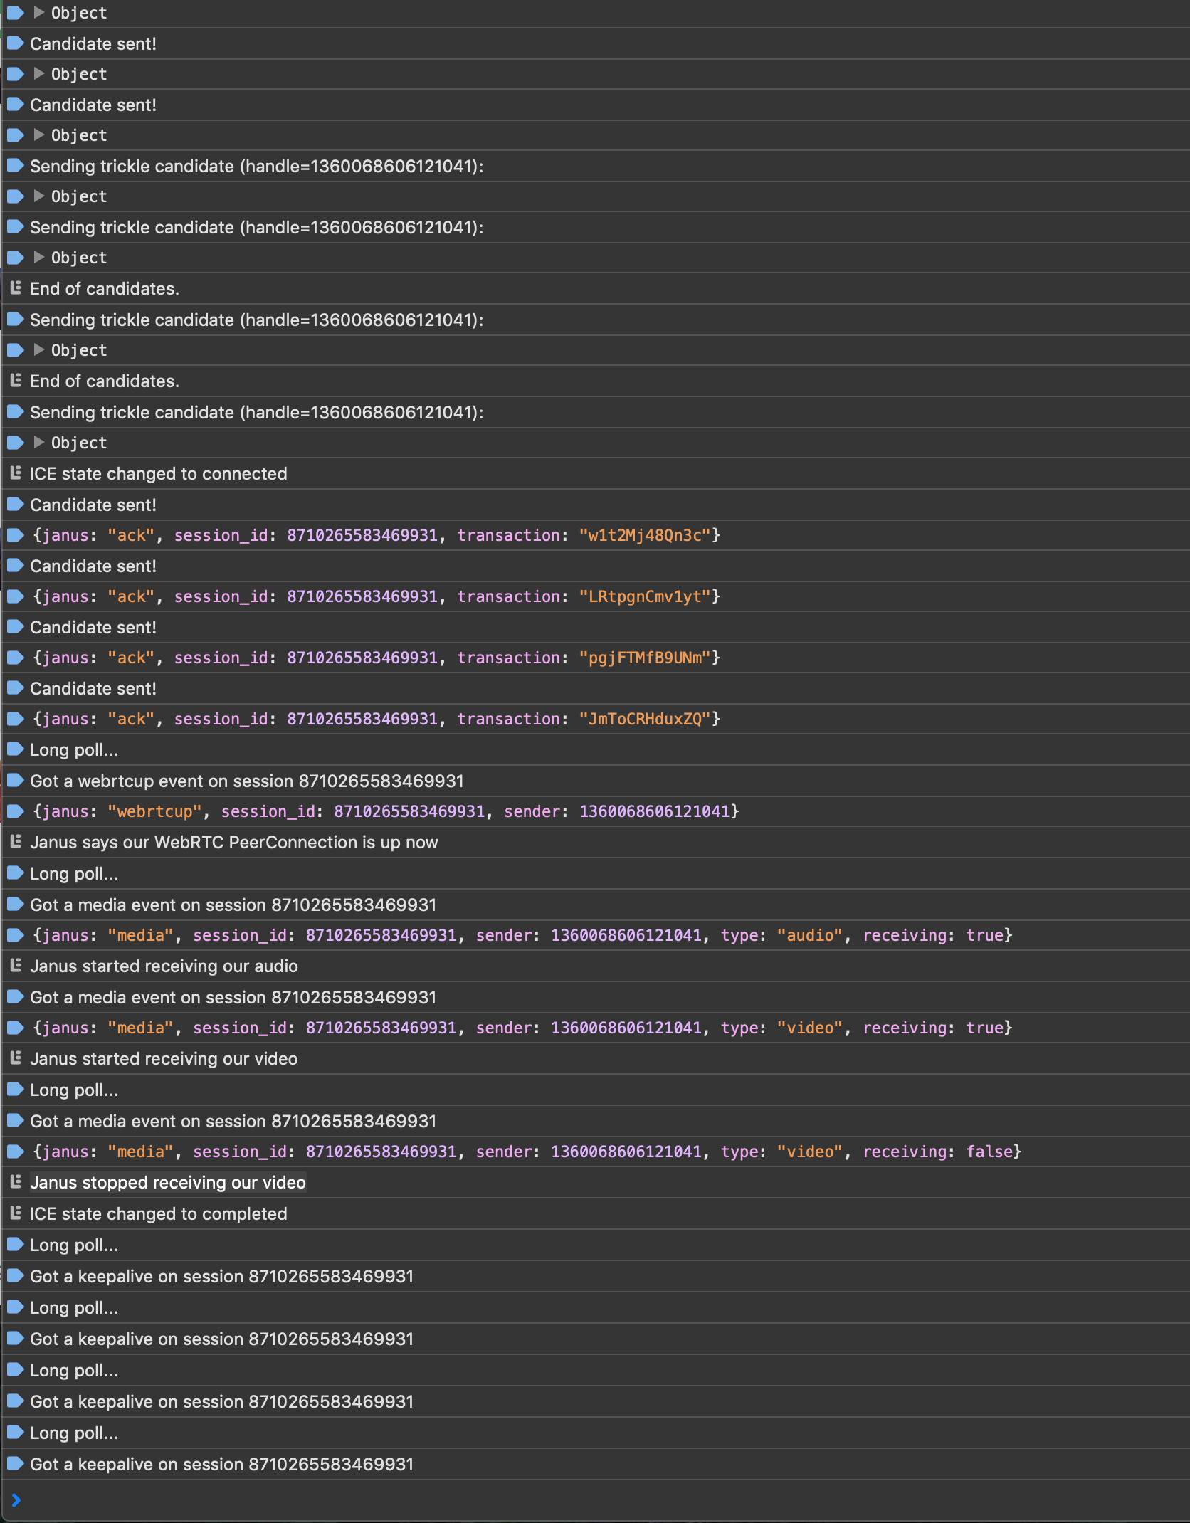1190x1523 pixels.
Task: Click the debug icon beside 'ICE state changed to completed'
Action: (x=16, y=1213)
